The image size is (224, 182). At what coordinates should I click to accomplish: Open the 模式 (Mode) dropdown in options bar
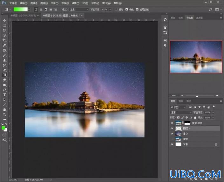click(x=79, y=10)
